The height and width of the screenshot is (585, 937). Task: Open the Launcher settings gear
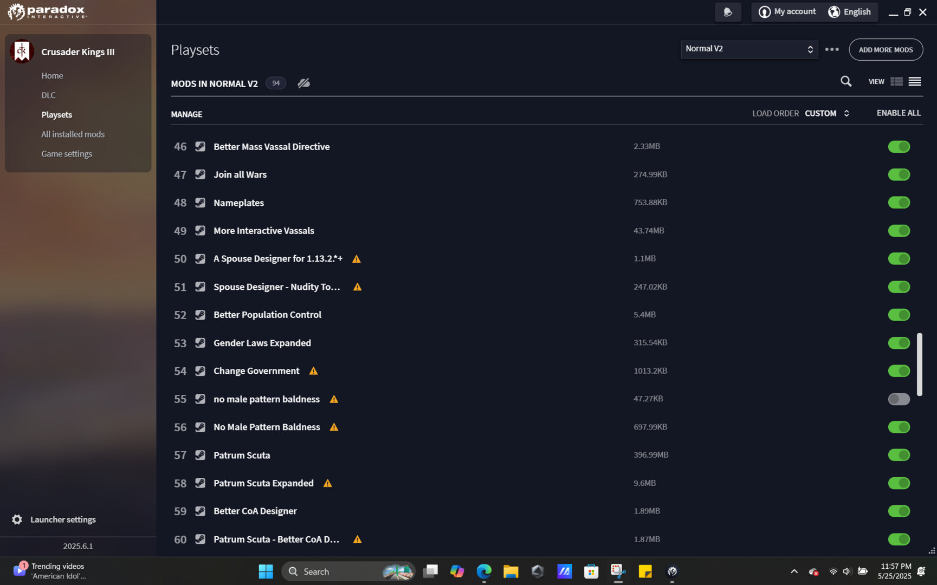[17, 519]
